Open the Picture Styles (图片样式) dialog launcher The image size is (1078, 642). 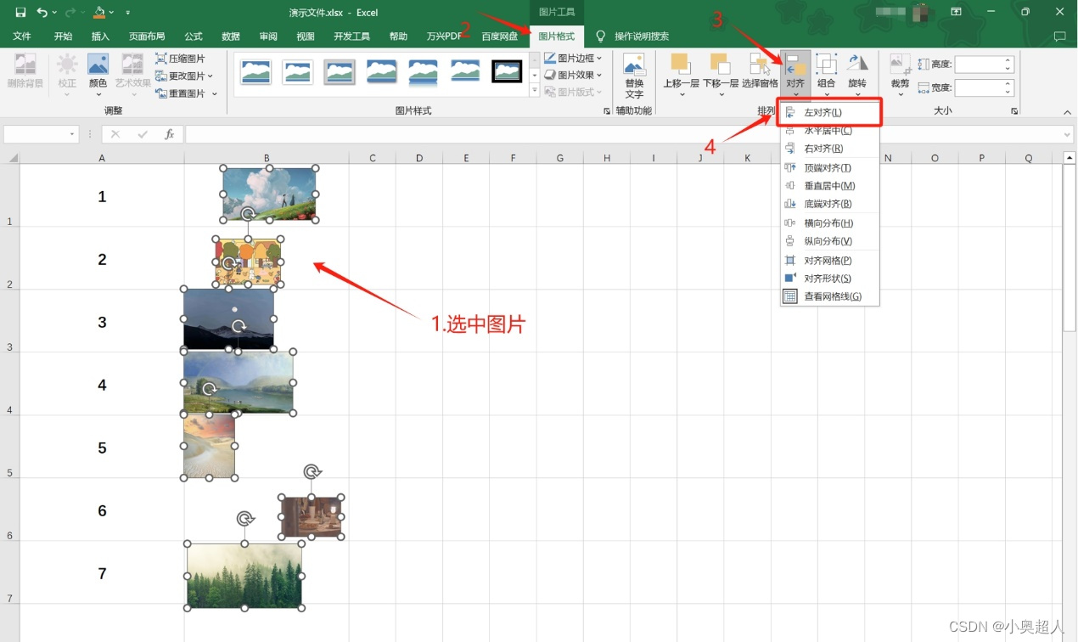coord(607,111)
